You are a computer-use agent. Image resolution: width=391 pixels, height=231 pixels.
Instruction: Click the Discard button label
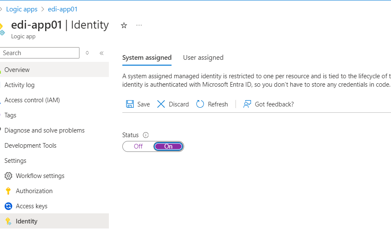coord(179,104)
